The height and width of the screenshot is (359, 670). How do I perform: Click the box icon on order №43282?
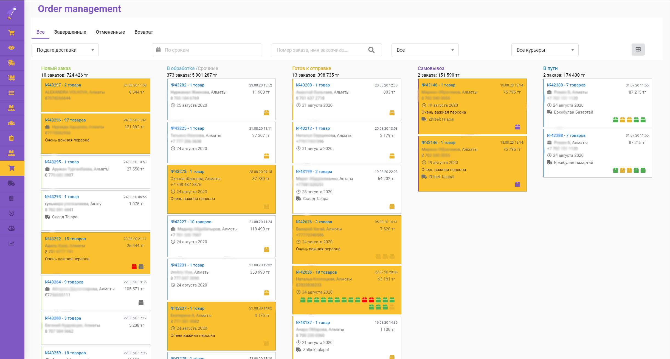[x=266, y=113]
